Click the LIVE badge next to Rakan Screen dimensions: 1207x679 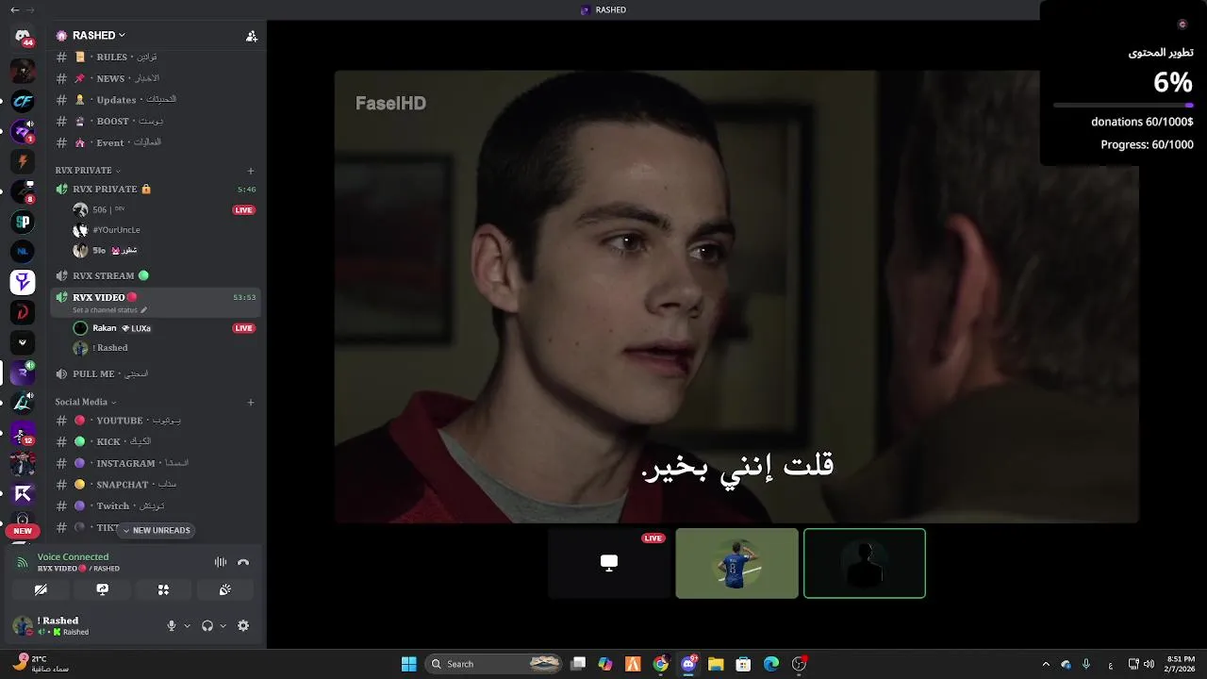pos(244,328)
